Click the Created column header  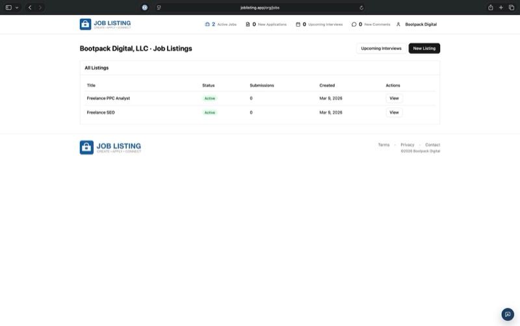click(x=327, y=85)
